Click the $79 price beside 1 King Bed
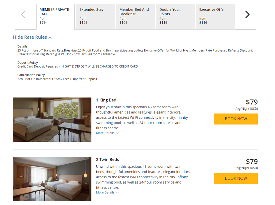The height and width of the screenshot is (205, 275). click(x=252, y=102)
